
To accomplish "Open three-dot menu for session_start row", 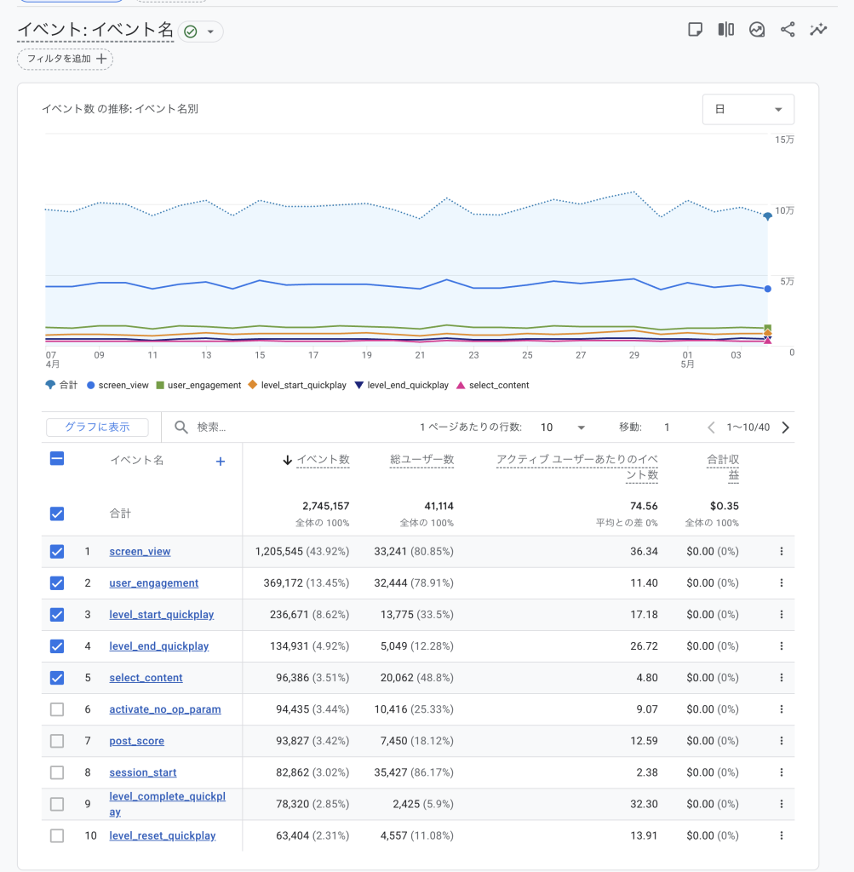I will [x=781, y=772].
